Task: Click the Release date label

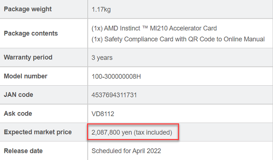Action: 23,151
